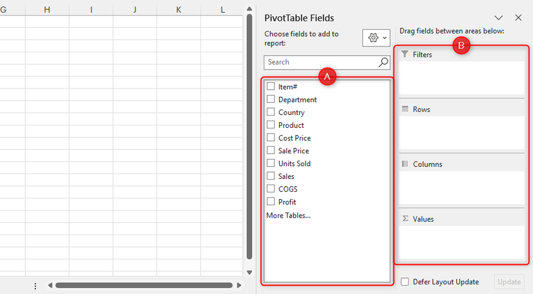Click the Filters funnel icon

click(x=405, y=55)
